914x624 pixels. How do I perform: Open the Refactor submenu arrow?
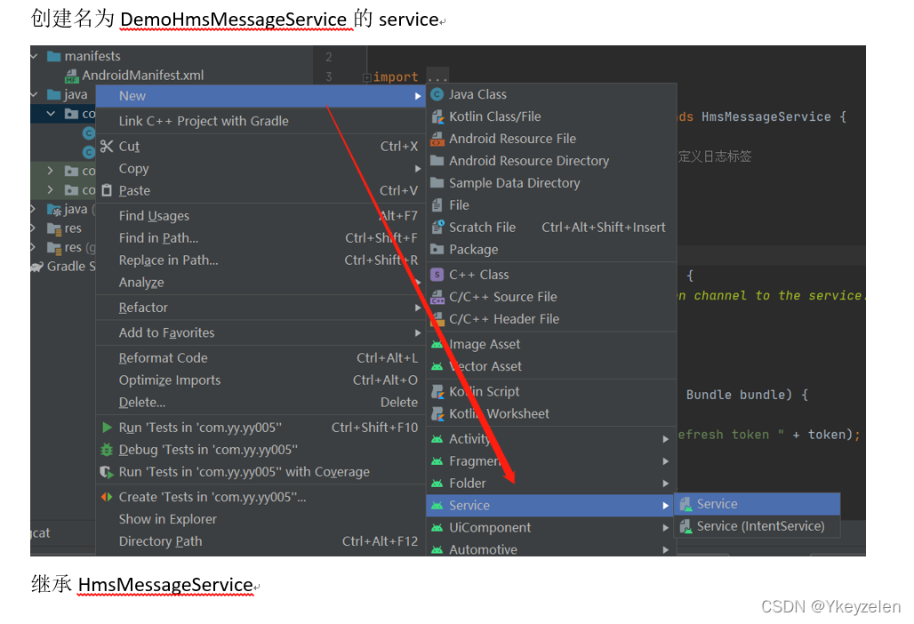[418, 308]
